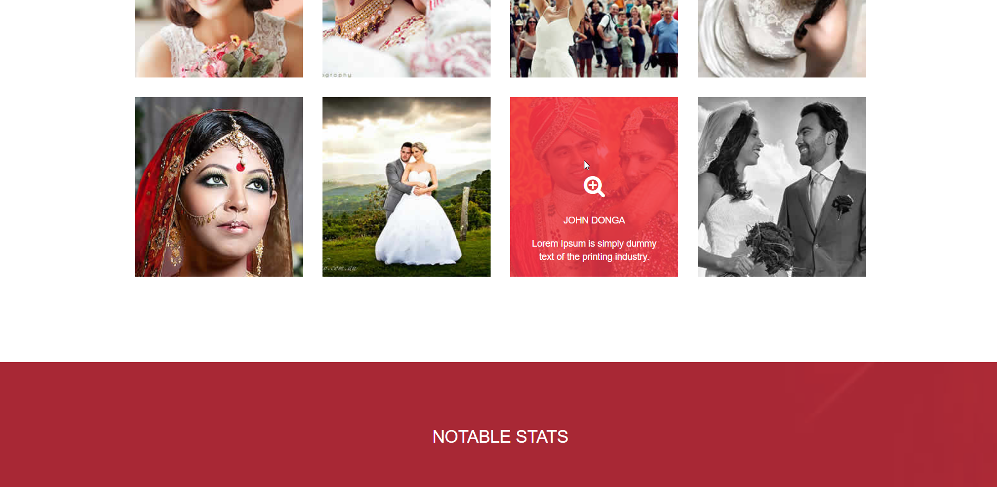Open the bride with crowd behind photo
This screenshot has width=997, height=487.
(x=594, y=38)
